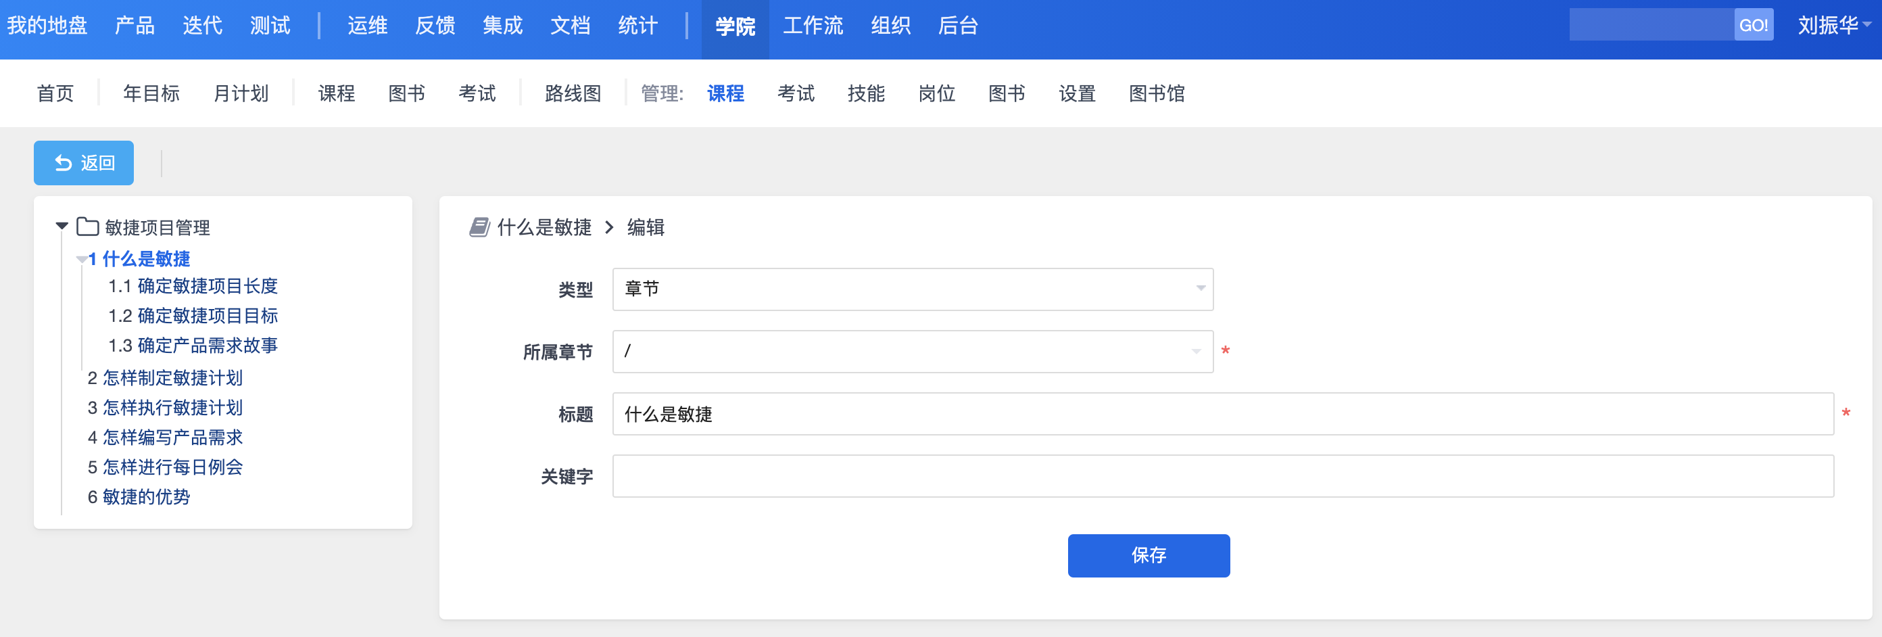Click the 关键字 input field
The height and width of the screenshot is (637, 1882).
pos(1222,476)
